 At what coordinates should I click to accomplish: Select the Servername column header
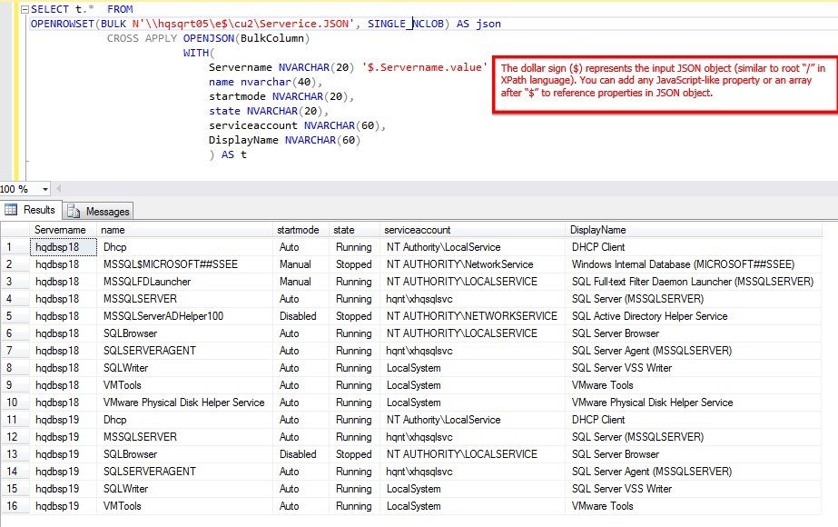(x=63, y=230)
